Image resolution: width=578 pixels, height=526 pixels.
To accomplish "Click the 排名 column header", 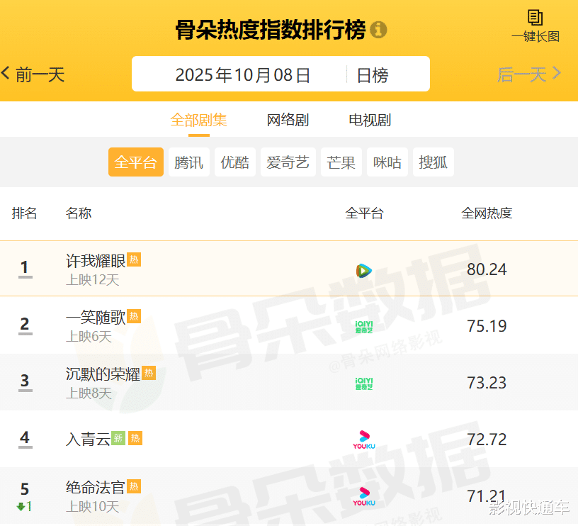I will click(x=24, y=213).
